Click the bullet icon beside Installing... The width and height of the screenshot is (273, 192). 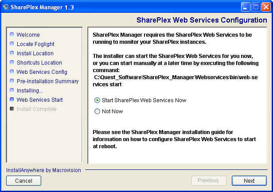[x=12, y=90]
